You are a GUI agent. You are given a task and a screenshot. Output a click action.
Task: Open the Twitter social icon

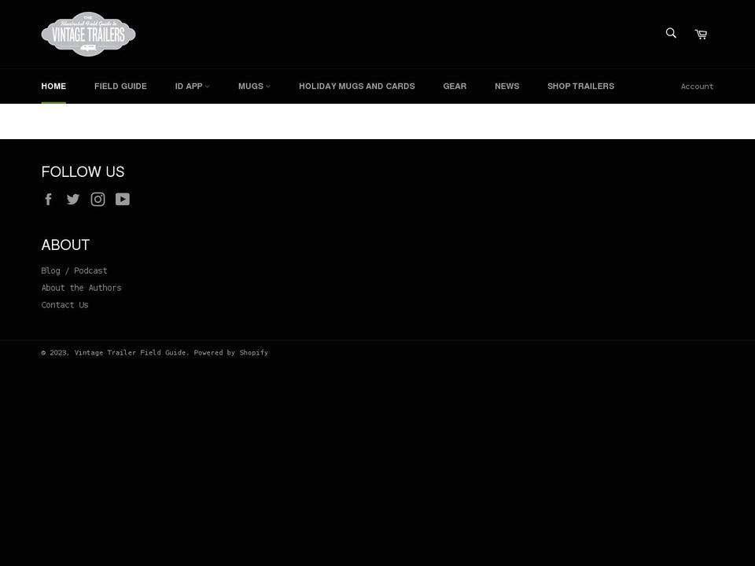coord(73,199)
